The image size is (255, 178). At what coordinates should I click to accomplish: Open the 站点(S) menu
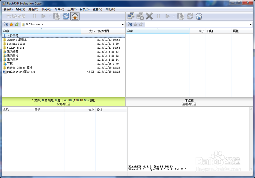tap(20, 9)
